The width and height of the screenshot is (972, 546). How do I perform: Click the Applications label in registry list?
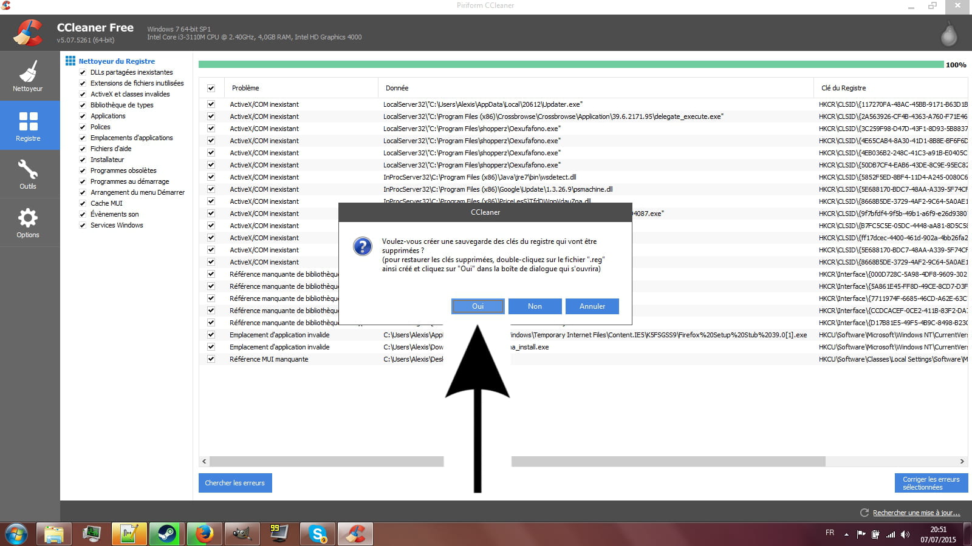coord(108,116)
